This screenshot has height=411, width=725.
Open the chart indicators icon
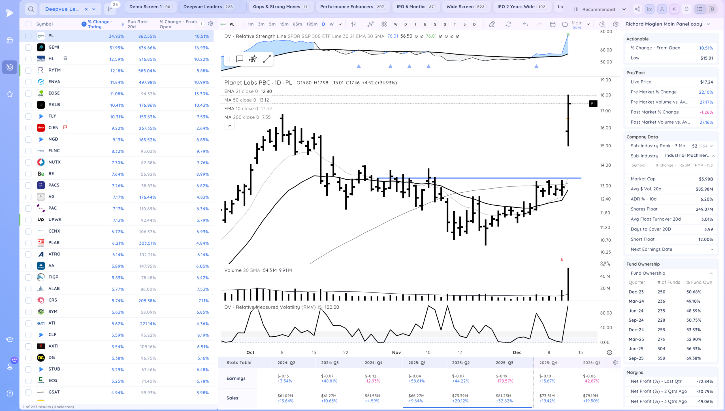point(370,24)
